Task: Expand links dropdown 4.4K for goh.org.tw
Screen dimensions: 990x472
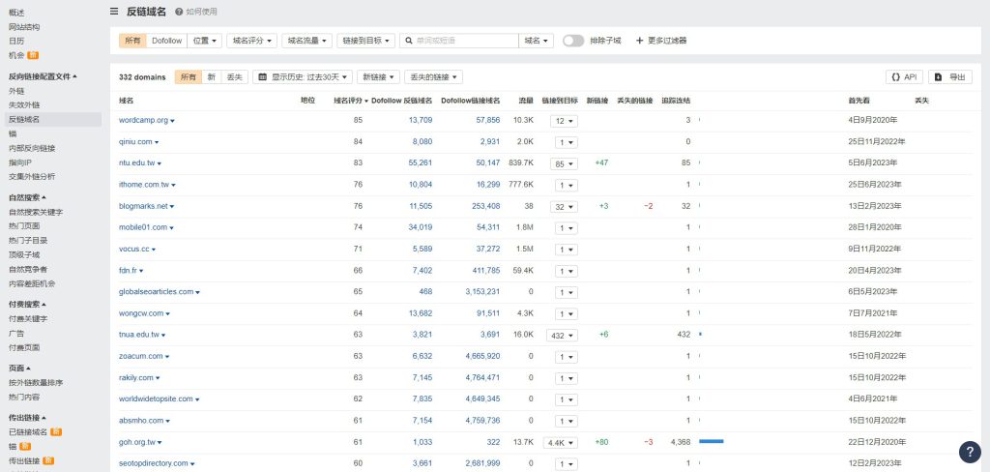Action: (561, 443)
